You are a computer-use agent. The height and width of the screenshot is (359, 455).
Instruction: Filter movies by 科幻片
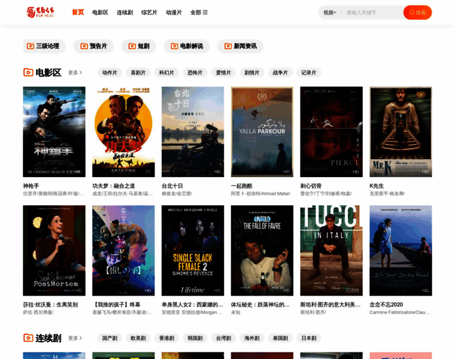point(166,72)
